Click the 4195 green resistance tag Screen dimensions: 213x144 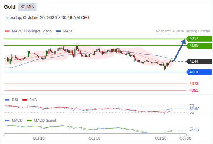click(199, 45)
